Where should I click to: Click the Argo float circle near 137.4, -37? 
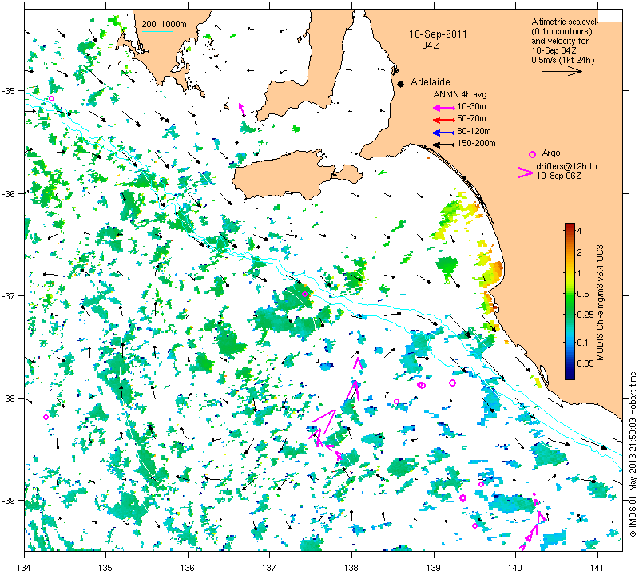pos(305,294)
